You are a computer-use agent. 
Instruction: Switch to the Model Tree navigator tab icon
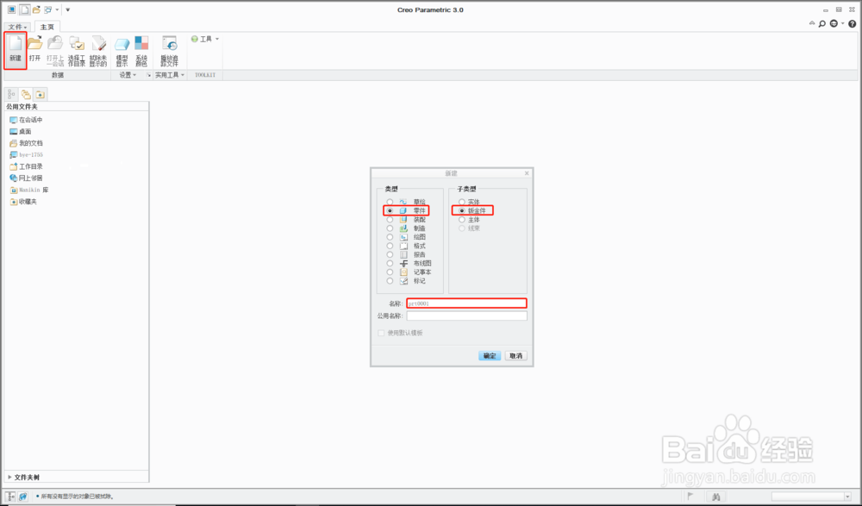pos(11,95)
